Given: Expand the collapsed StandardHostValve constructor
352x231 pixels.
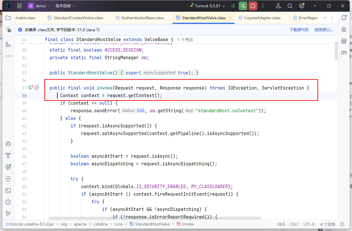Looking at the screenshot, I should pyautogui.click(x=42, y=73).
